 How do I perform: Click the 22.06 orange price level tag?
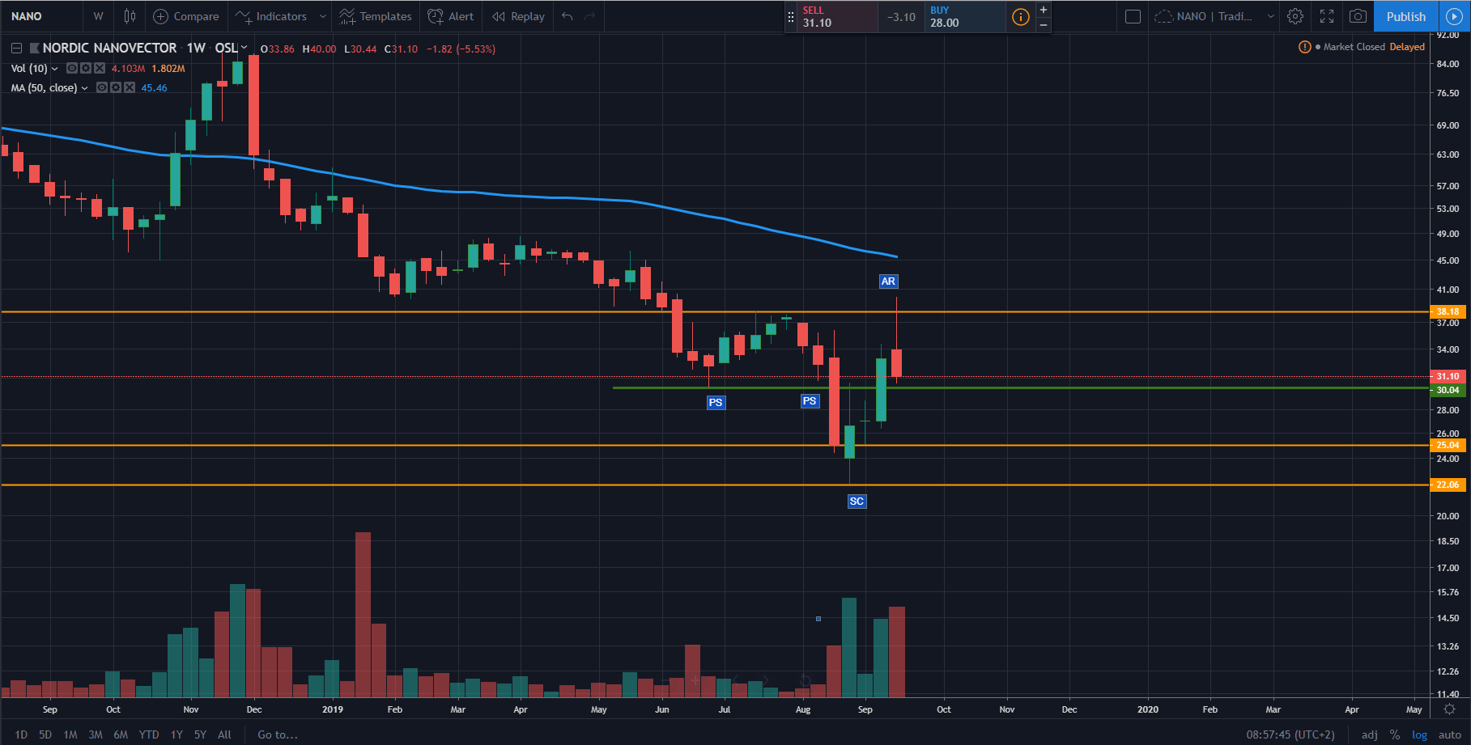[1448, 485]
